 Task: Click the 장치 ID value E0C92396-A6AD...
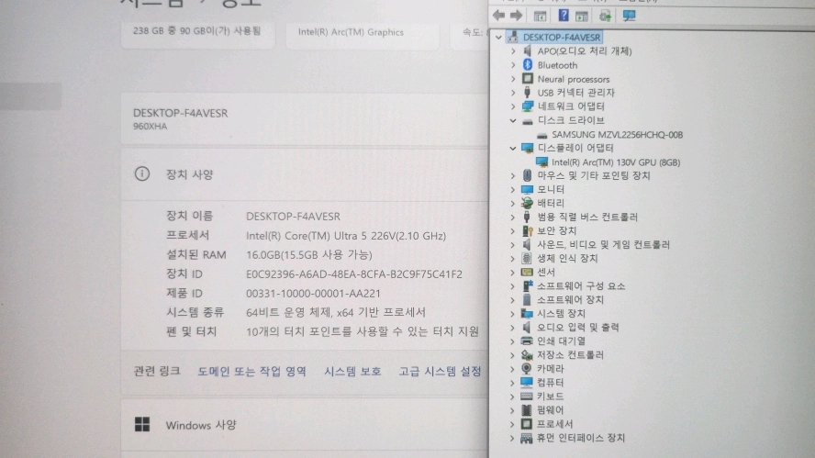[354, 274]
